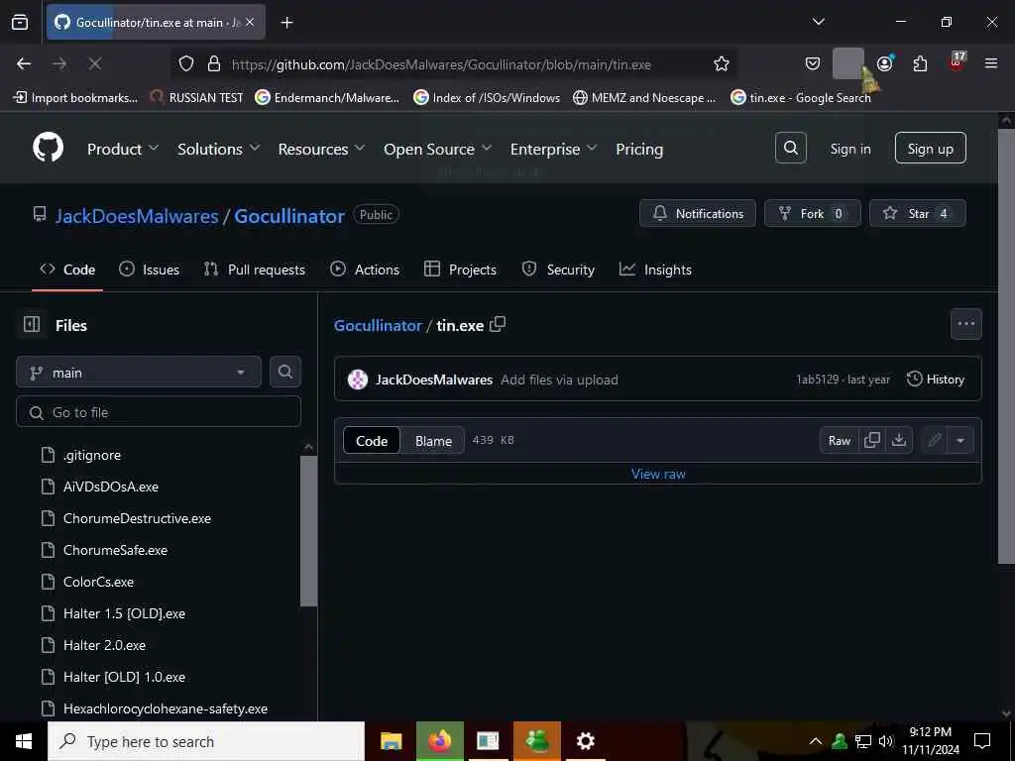Star the Gocullinator repository

pos(917,213)
